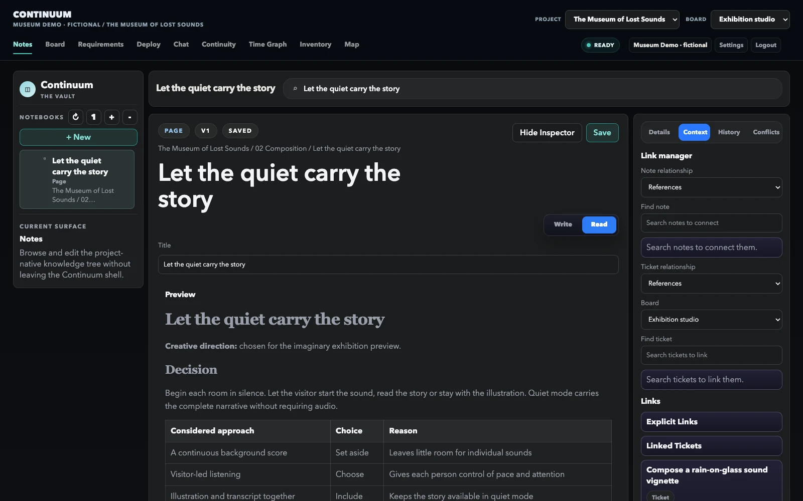
Task: Select 'Let the quiet carry the story' notebook page
Action: (77, 179)
